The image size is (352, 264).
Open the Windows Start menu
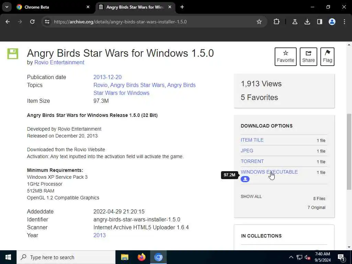point(8,257)
